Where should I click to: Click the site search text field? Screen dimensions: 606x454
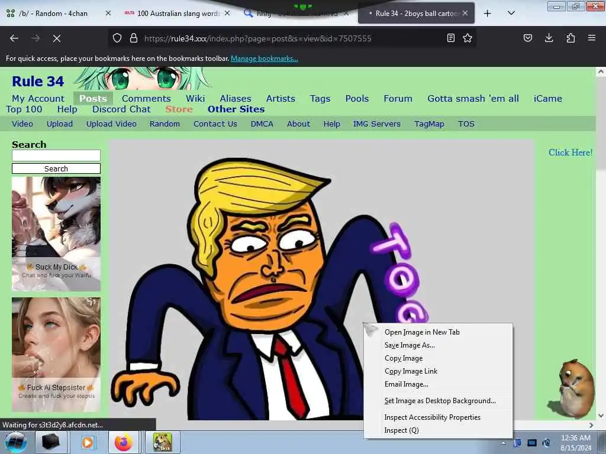56,155
